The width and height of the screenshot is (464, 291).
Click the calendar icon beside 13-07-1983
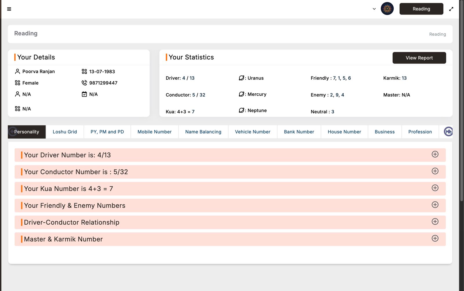click(84, 72)
